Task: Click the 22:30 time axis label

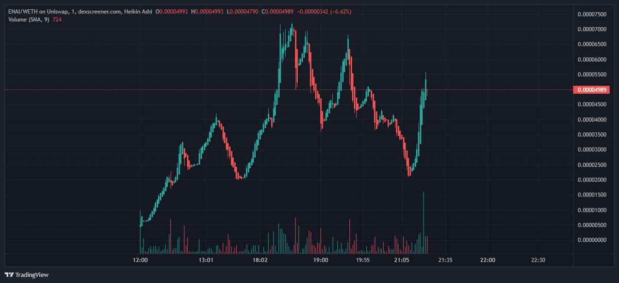Action: (538, 260)
